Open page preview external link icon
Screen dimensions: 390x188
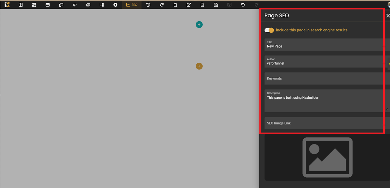pyautogui.click(x=189, y=5)
